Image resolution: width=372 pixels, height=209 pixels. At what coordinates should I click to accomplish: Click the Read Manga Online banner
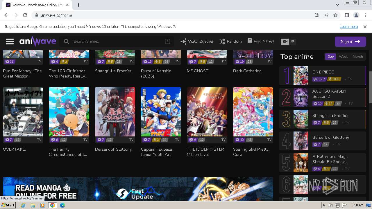click(x=138, y=189)
